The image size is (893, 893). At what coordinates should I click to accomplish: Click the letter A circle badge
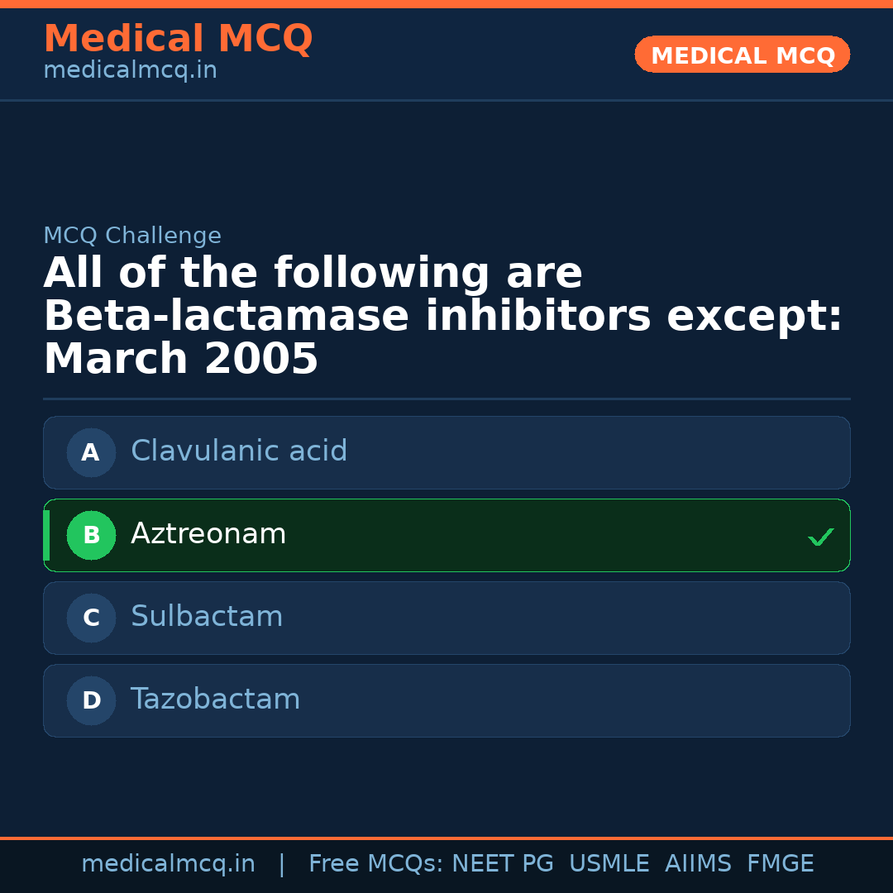coord(91,452)
